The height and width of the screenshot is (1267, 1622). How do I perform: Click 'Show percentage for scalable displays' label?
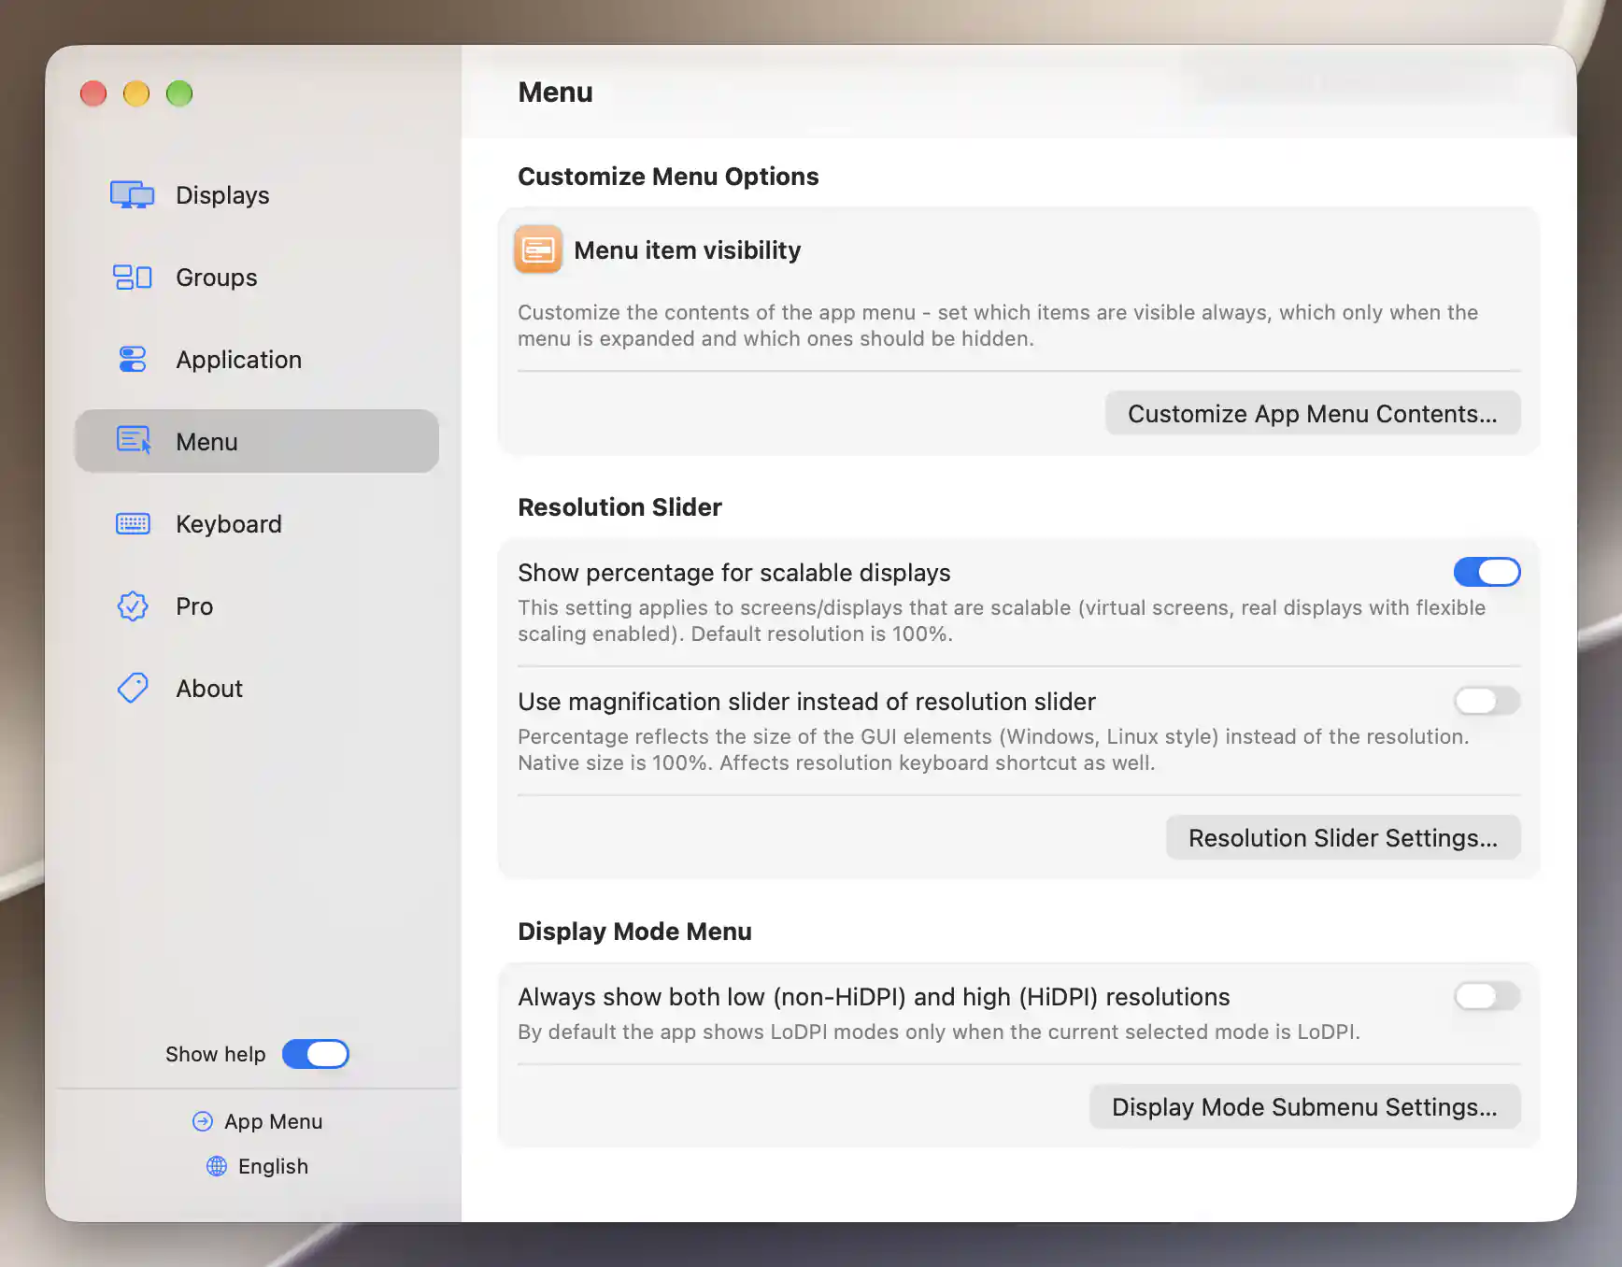pyautogui.click(x=734, y=573)
